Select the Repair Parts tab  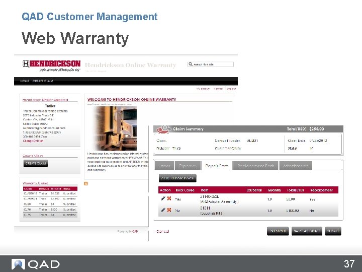(217, 166)
